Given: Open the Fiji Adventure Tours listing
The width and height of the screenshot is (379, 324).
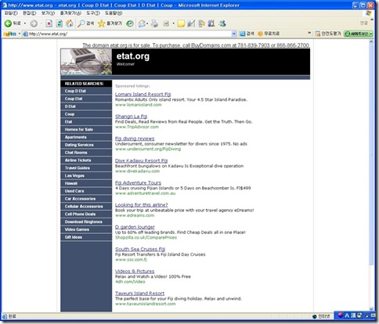Looking at the screenshot, I should point(138,182).
